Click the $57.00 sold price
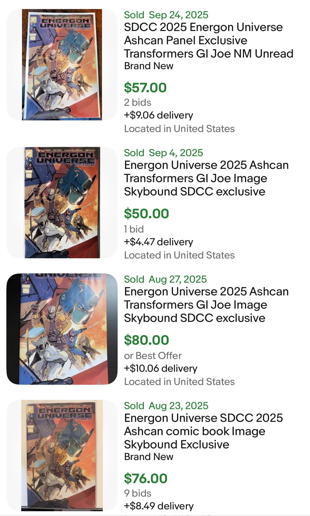This screenshot has height=516, width=310. (145, 88)
